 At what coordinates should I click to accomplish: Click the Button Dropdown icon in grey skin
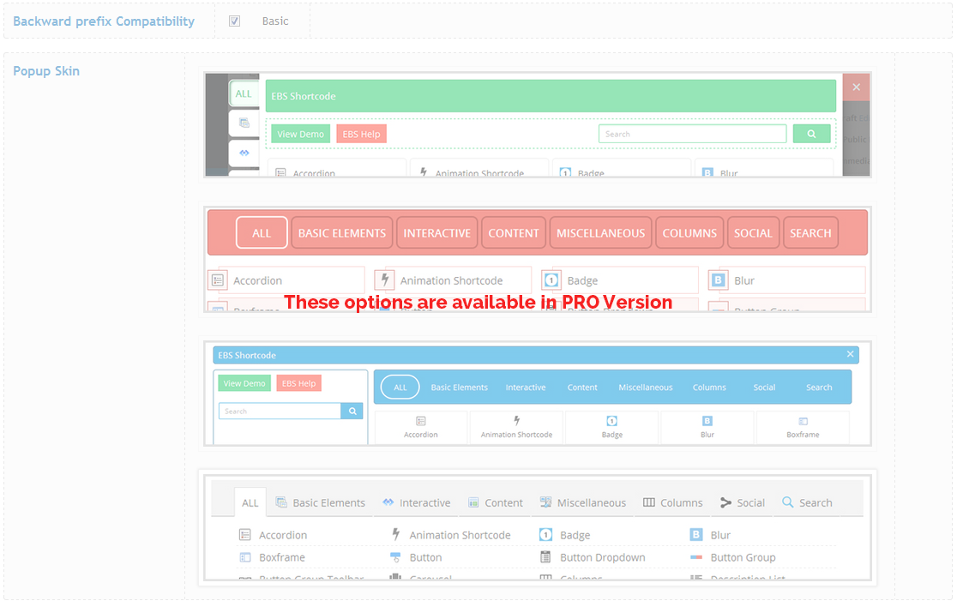(x=545, y=557)
